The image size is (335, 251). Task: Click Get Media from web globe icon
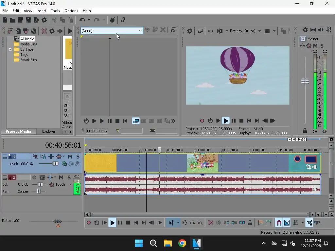pyautogui.click(x=34, y=31)
